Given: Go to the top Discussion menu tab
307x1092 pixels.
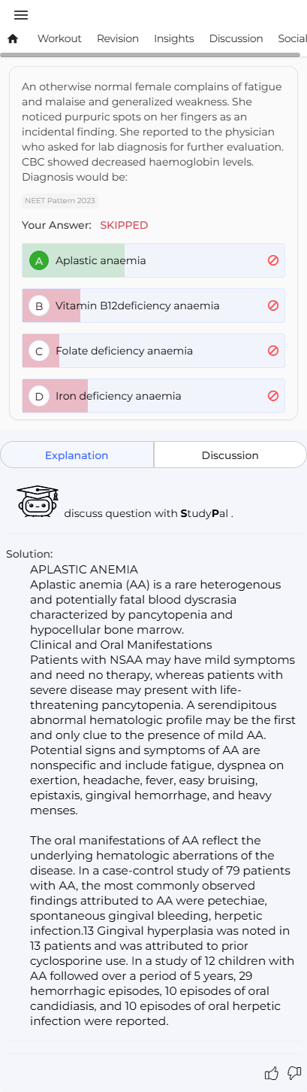Looking at the screenshot, I should coord(236,38).
